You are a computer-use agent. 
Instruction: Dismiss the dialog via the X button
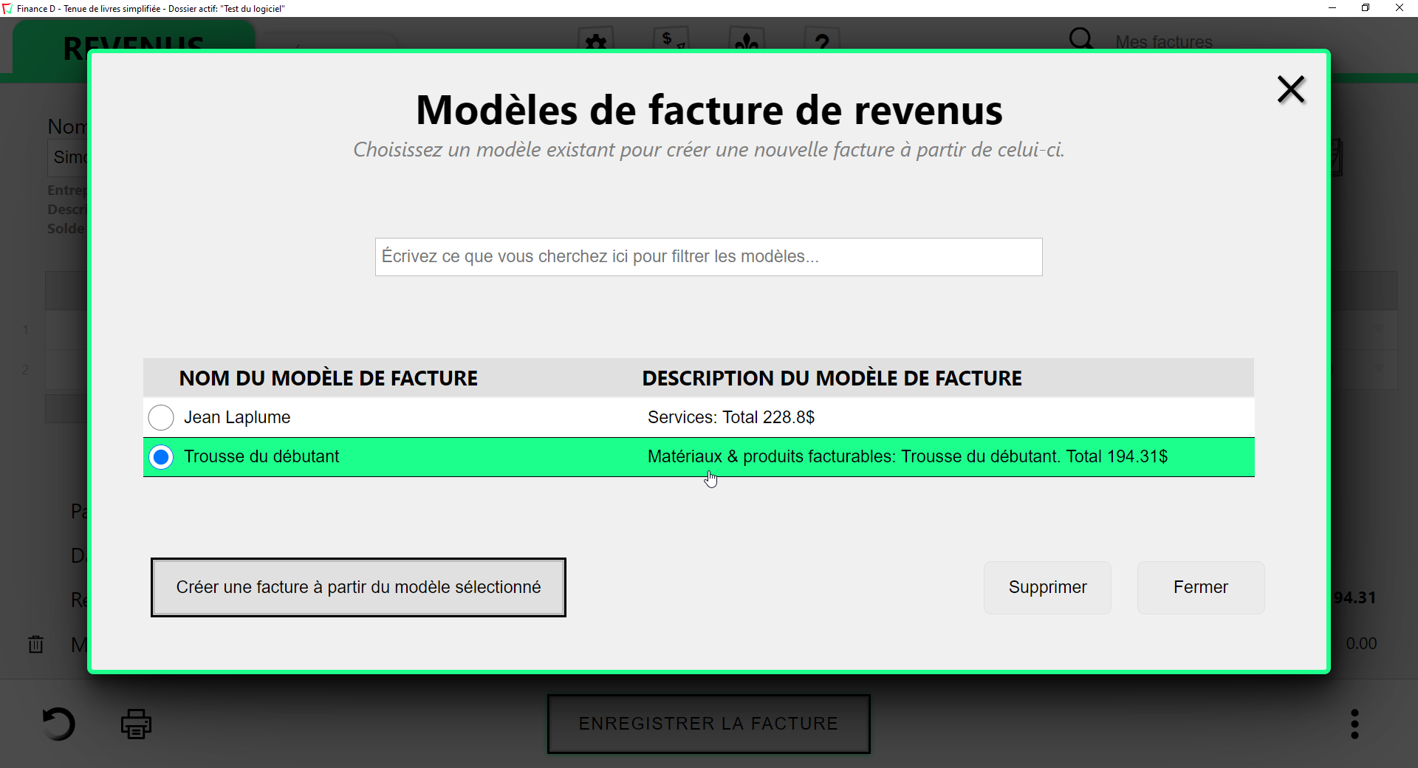coord(1290,89)
